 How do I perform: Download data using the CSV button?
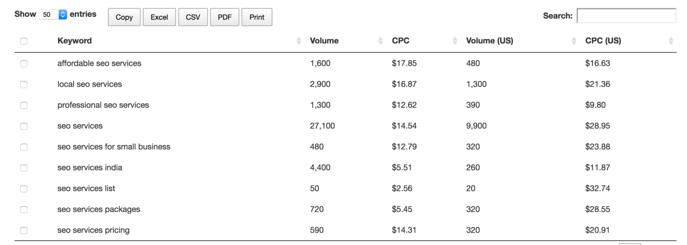pos(193,17)
